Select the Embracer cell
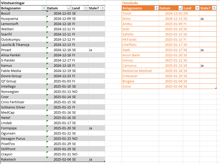Screen dimensions: 220x164 click(x=140, y=76)
